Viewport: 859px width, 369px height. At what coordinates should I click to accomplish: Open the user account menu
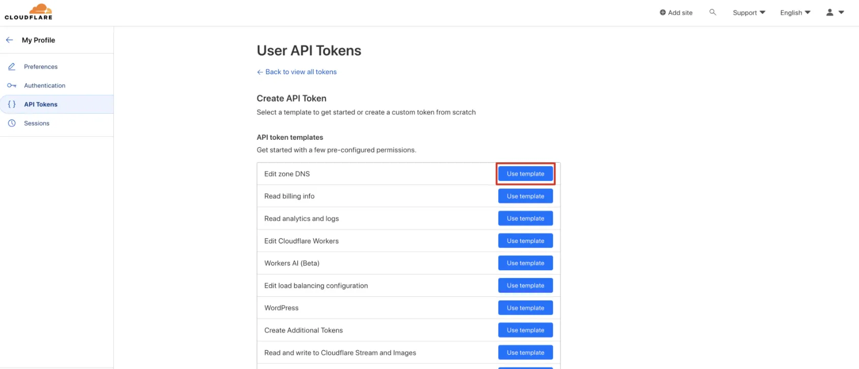point(835,13)
